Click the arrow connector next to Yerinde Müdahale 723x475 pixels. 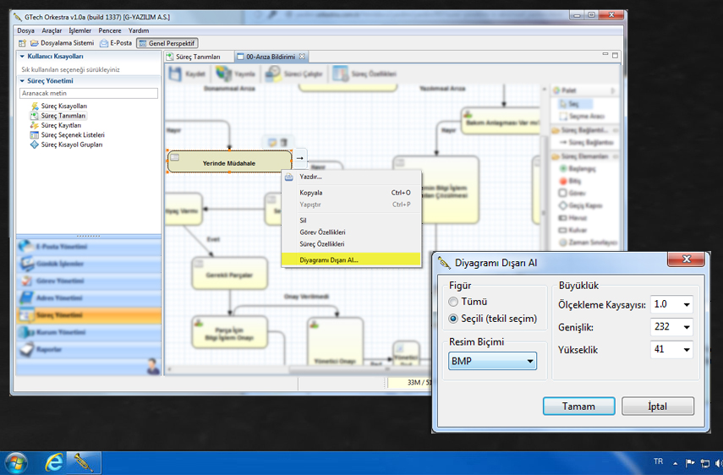click(x=300, y=158)
